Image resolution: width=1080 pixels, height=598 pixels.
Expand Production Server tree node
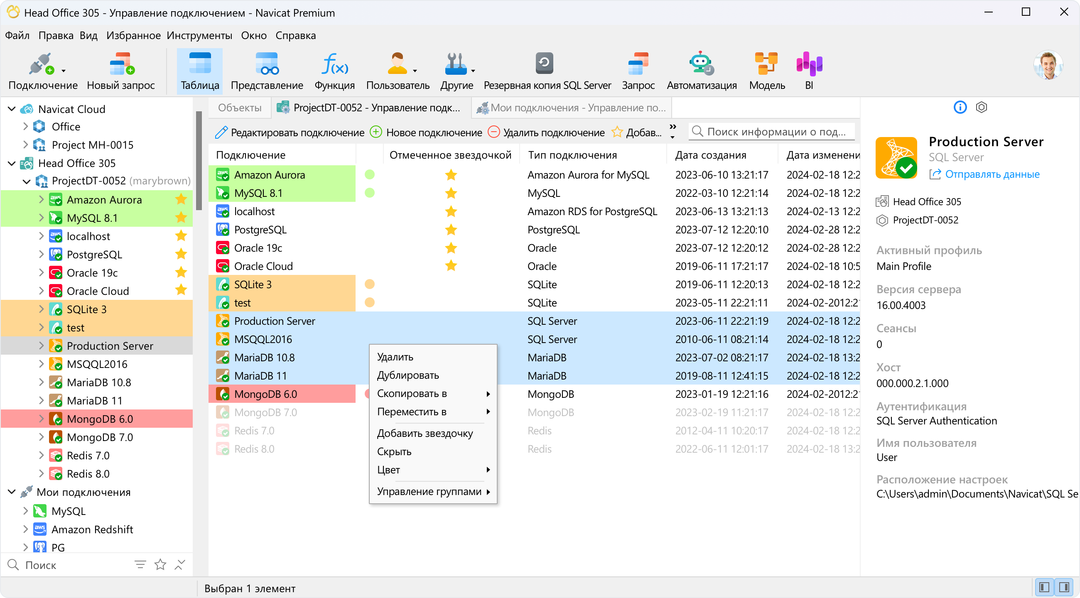click(41, 346)
